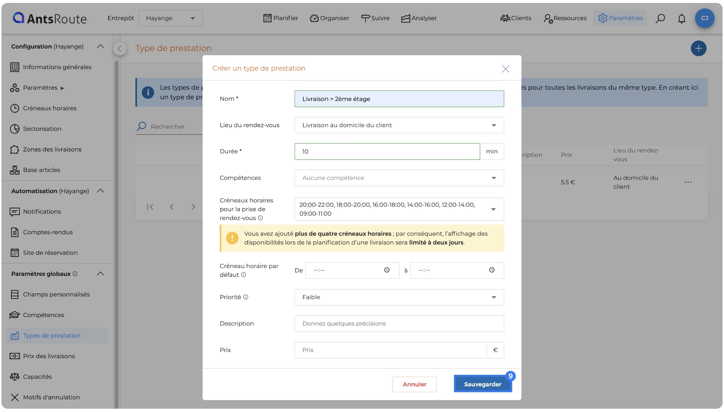Click the info icon next to Créneau horaire par défaut
724x412 pixels.
[244, 275]
